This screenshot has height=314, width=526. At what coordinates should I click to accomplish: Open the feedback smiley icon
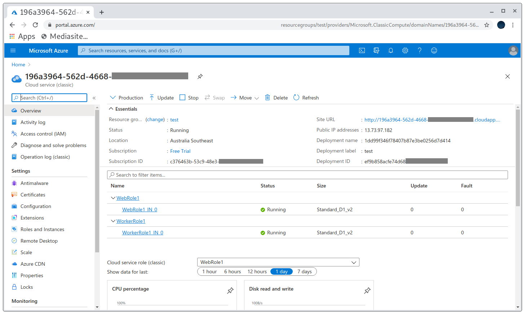coord(434,50)
